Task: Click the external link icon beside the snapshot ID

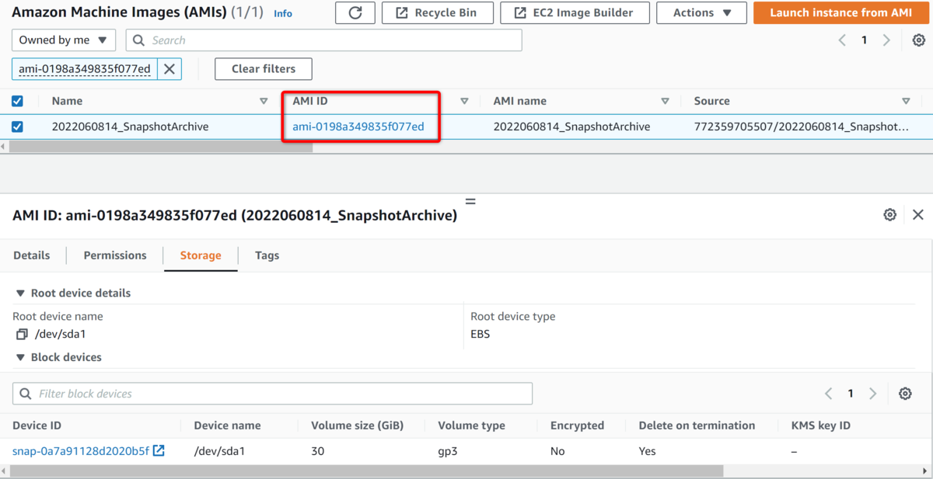Action: tap(159, 451)
